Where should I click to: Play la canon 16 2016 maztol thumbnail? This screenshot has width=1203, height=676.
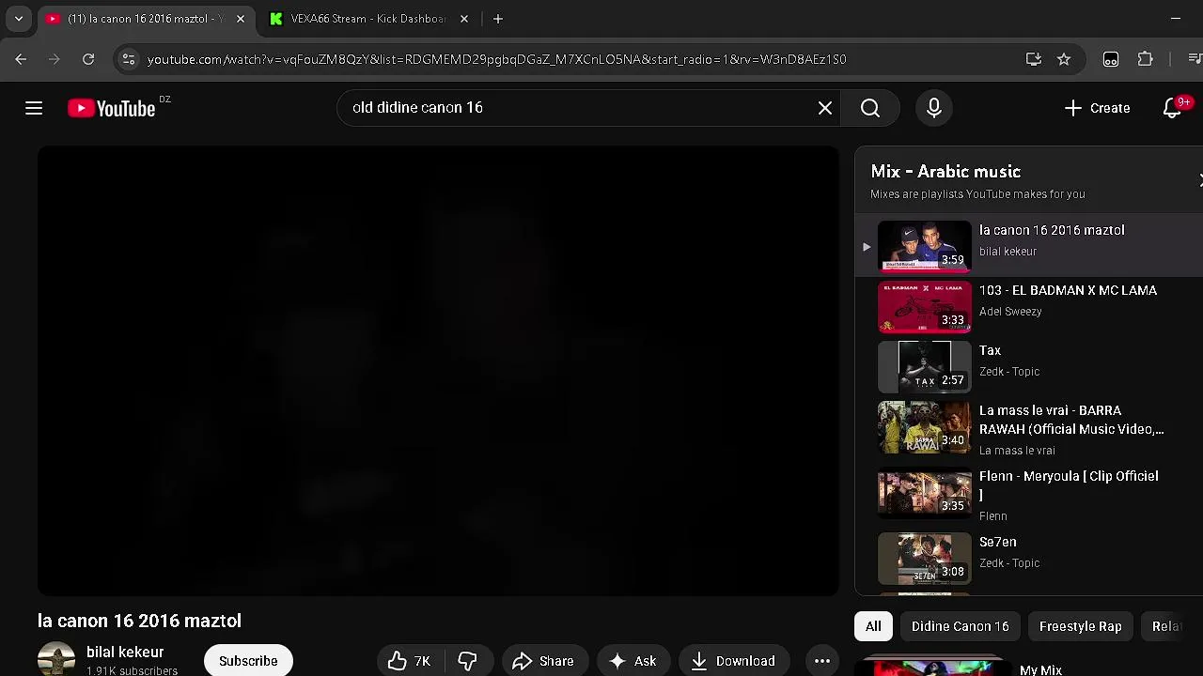coord(925,247)
